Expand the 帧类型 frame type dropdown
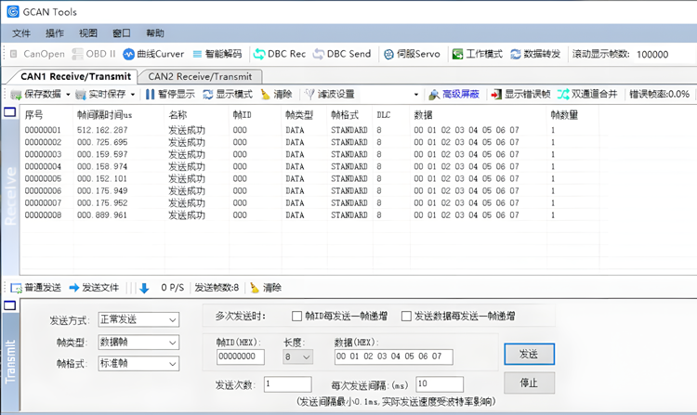The image size is (697, 415). (138, 342)
